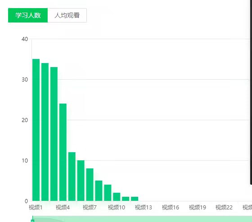Screen dimensions: 252x222
Task: Switch to the 学习人数 tab
Action: tap(28, 15)
